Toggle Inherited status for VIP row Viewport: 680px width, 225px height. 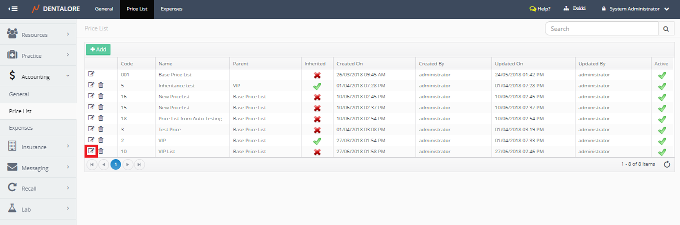pyautogui.click(x=317, y=141)
